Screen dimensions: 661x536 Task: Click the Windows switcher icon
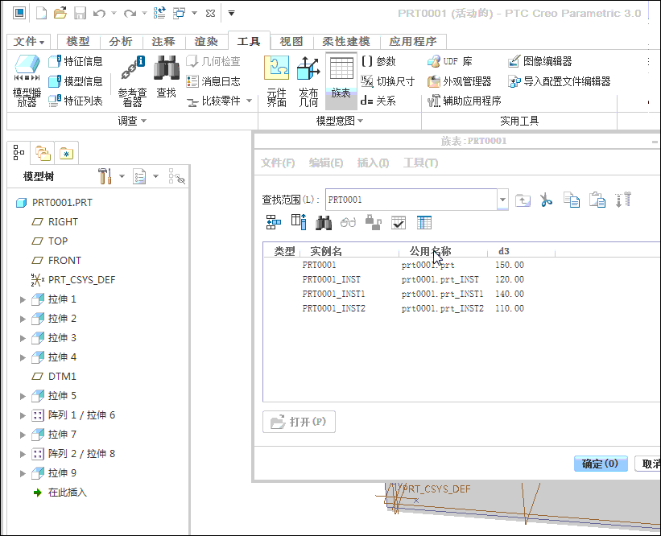(180, 13)
